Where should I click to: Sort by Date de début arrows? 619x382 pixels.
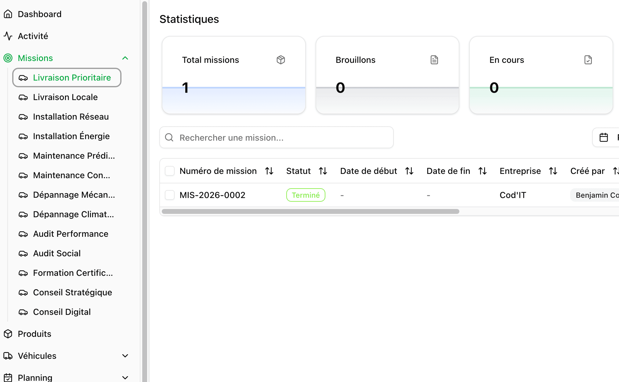[x=409, y=171]
